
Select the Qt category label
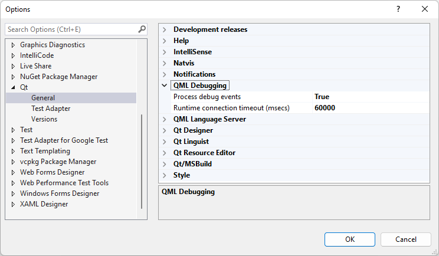(x=24, y=87)
